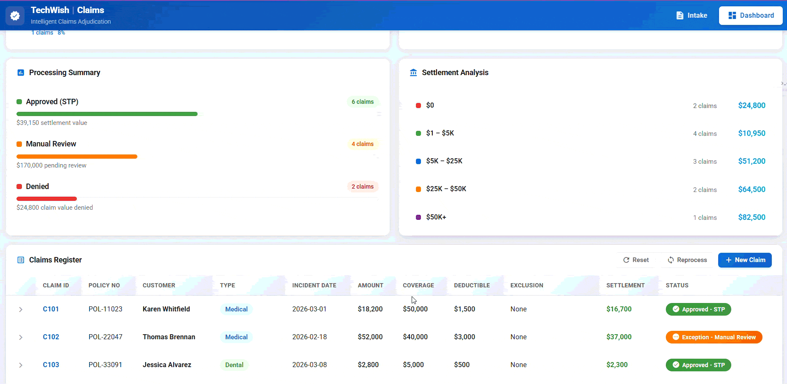Click the 4 claims badge

[363, 144]
